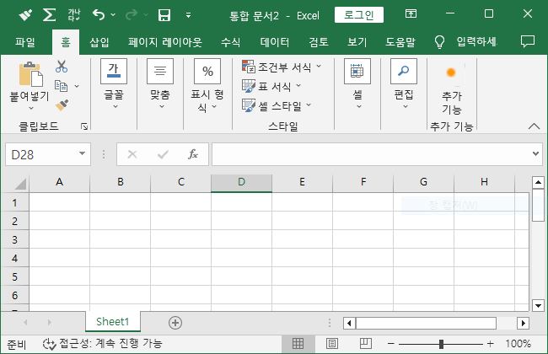Viewport: 548px width, 354px height.
Task: Copy selection with the copy icon
Action: [x=62, y=86]
